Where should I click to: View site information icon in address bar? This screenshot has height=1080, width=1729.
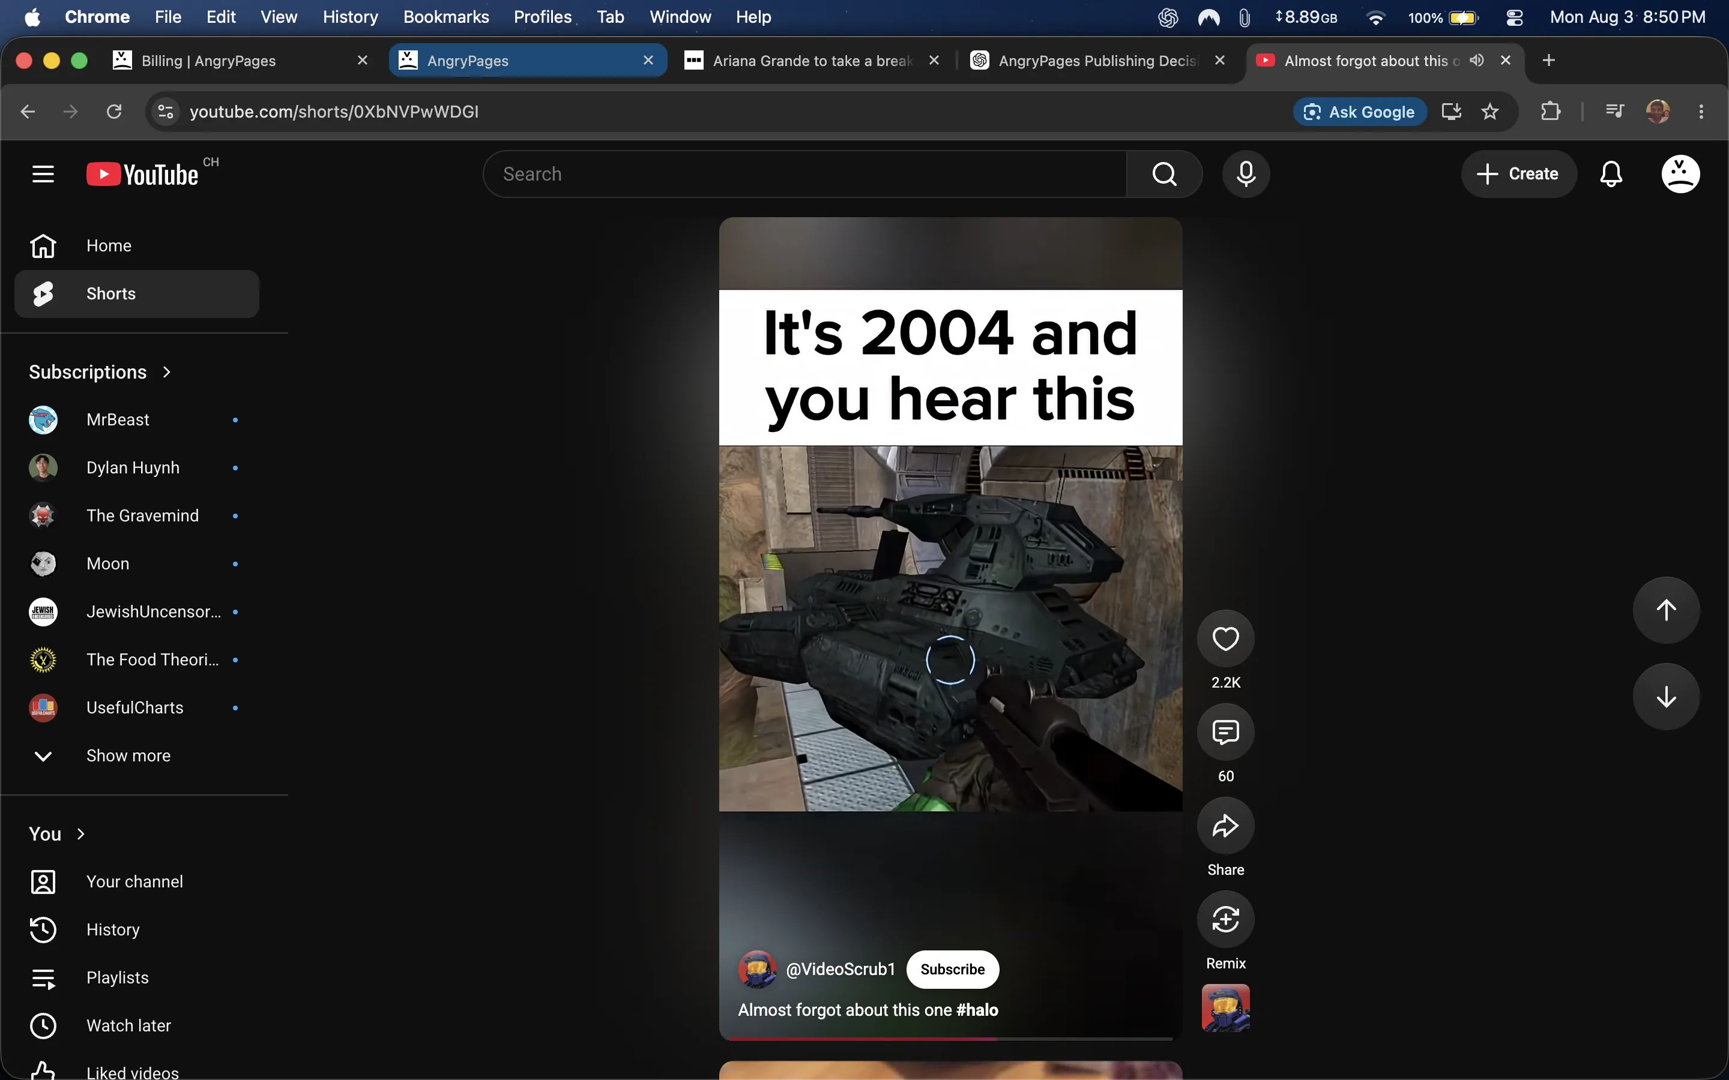(166, 112)
